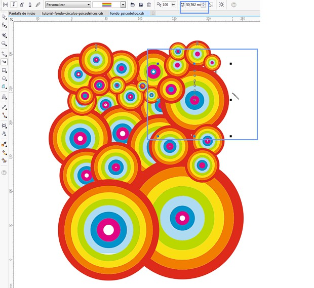Select the Pick tool in toolbox

point(5,17)
